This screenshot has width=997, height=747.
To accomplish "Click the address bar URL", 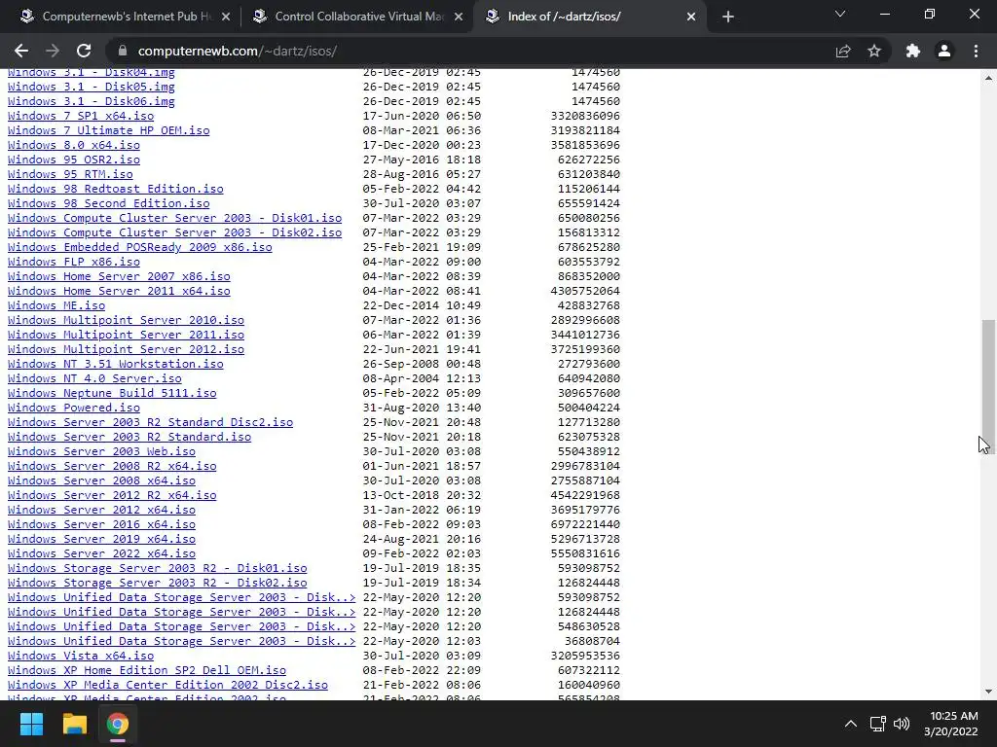I will [238, 51].
